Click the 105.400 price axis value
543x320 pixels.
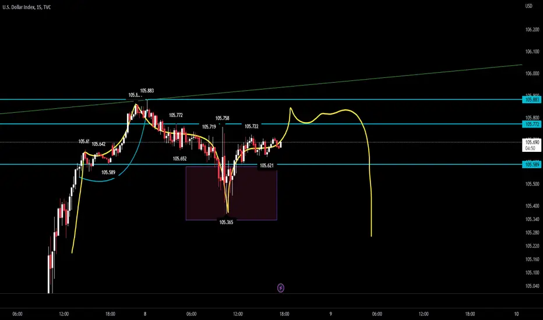tap(533, 206)
